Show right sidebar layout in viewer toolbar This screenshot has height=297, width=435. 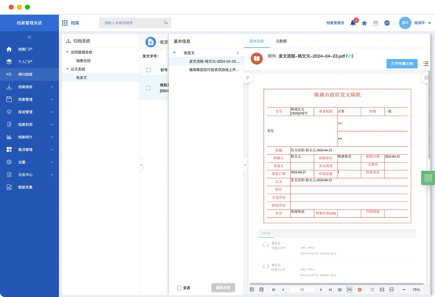coord(261,290)
